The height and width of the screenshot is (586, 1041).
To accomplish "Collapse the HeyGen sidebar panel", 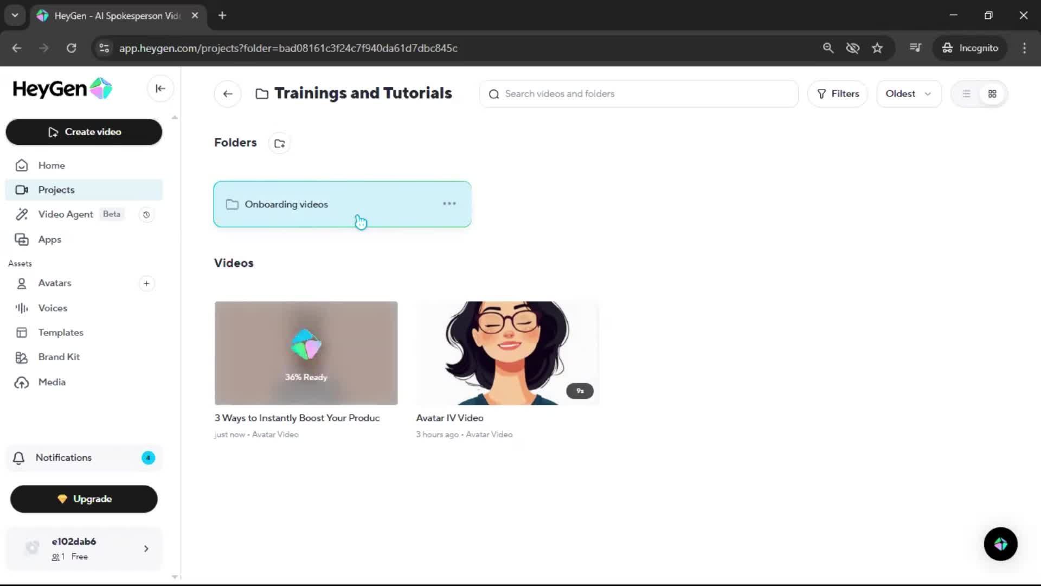I will [160, 88].
